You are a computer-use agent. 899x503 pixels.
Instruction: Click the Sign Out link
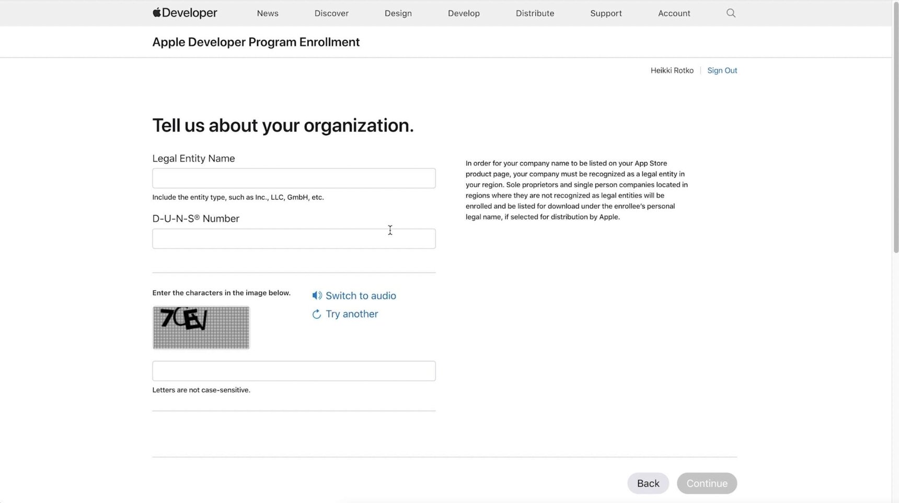coord(722,70)
